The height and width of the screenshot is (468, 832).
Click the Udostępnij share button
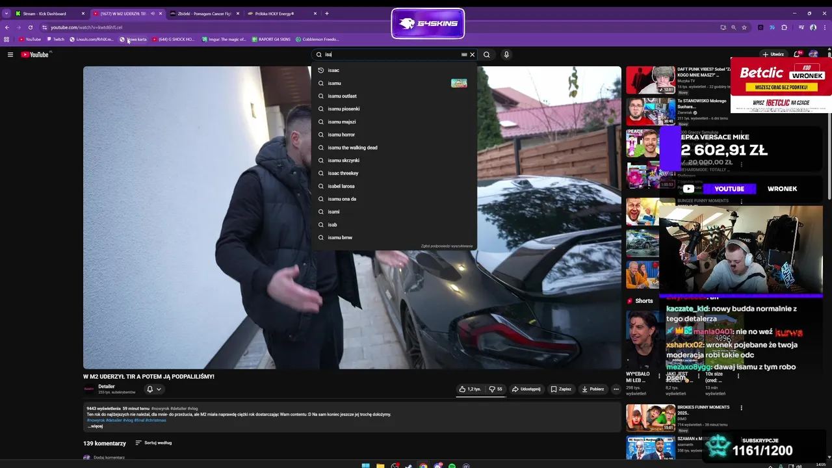click(526, 389)
